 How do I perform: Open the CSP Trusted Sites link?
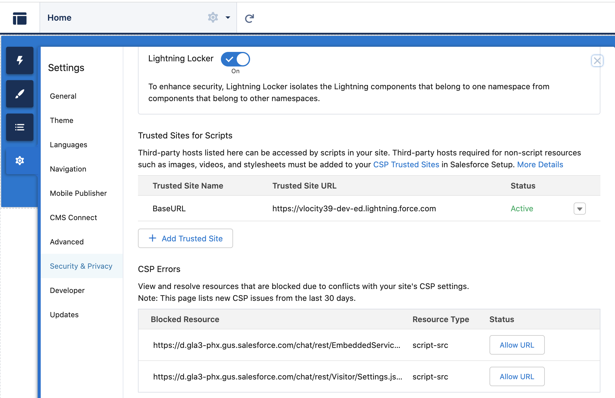tap(406, 164)
